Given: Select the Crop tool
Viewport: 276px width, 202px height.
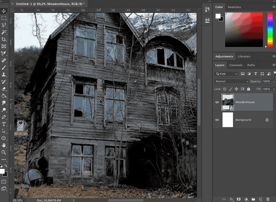Looking at the screenshot, I should [x=4, y=39].
